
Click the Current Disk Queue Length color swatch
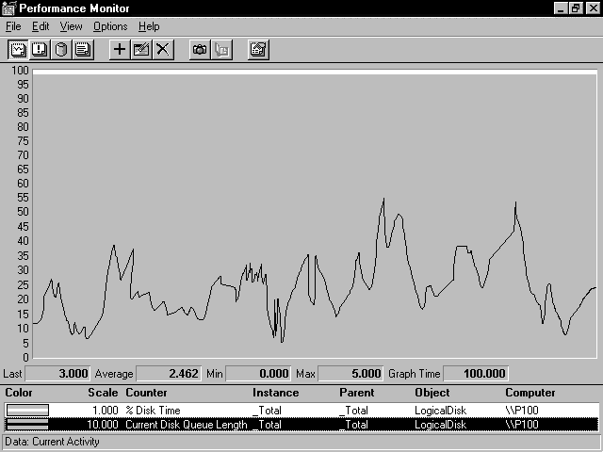pos(27,425)
